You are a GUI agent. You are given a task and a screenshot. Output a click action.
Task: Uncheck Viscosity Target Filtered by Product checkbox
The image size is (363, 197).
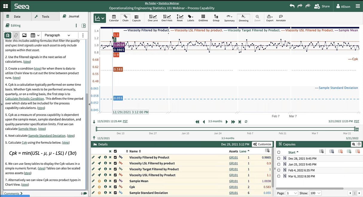115,169
